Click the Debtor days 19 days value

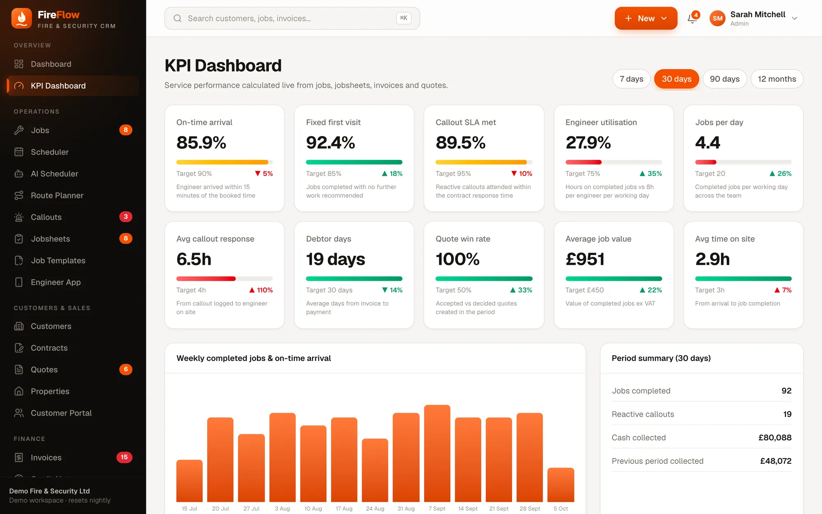(x=335, y=259)
